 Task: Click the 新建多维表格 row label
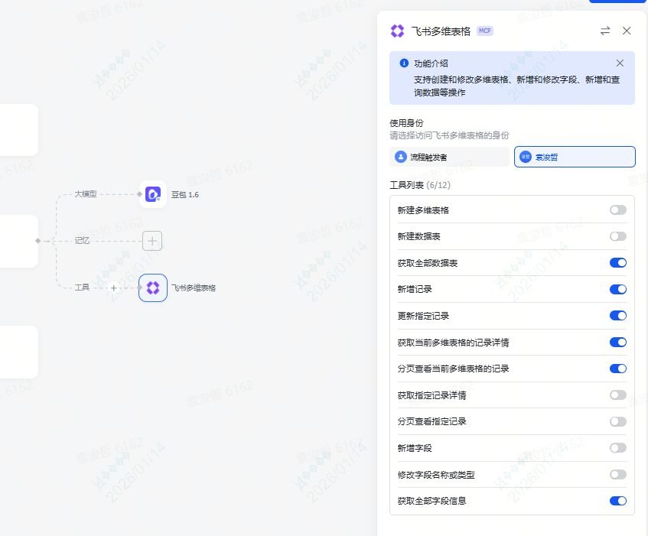423,210
